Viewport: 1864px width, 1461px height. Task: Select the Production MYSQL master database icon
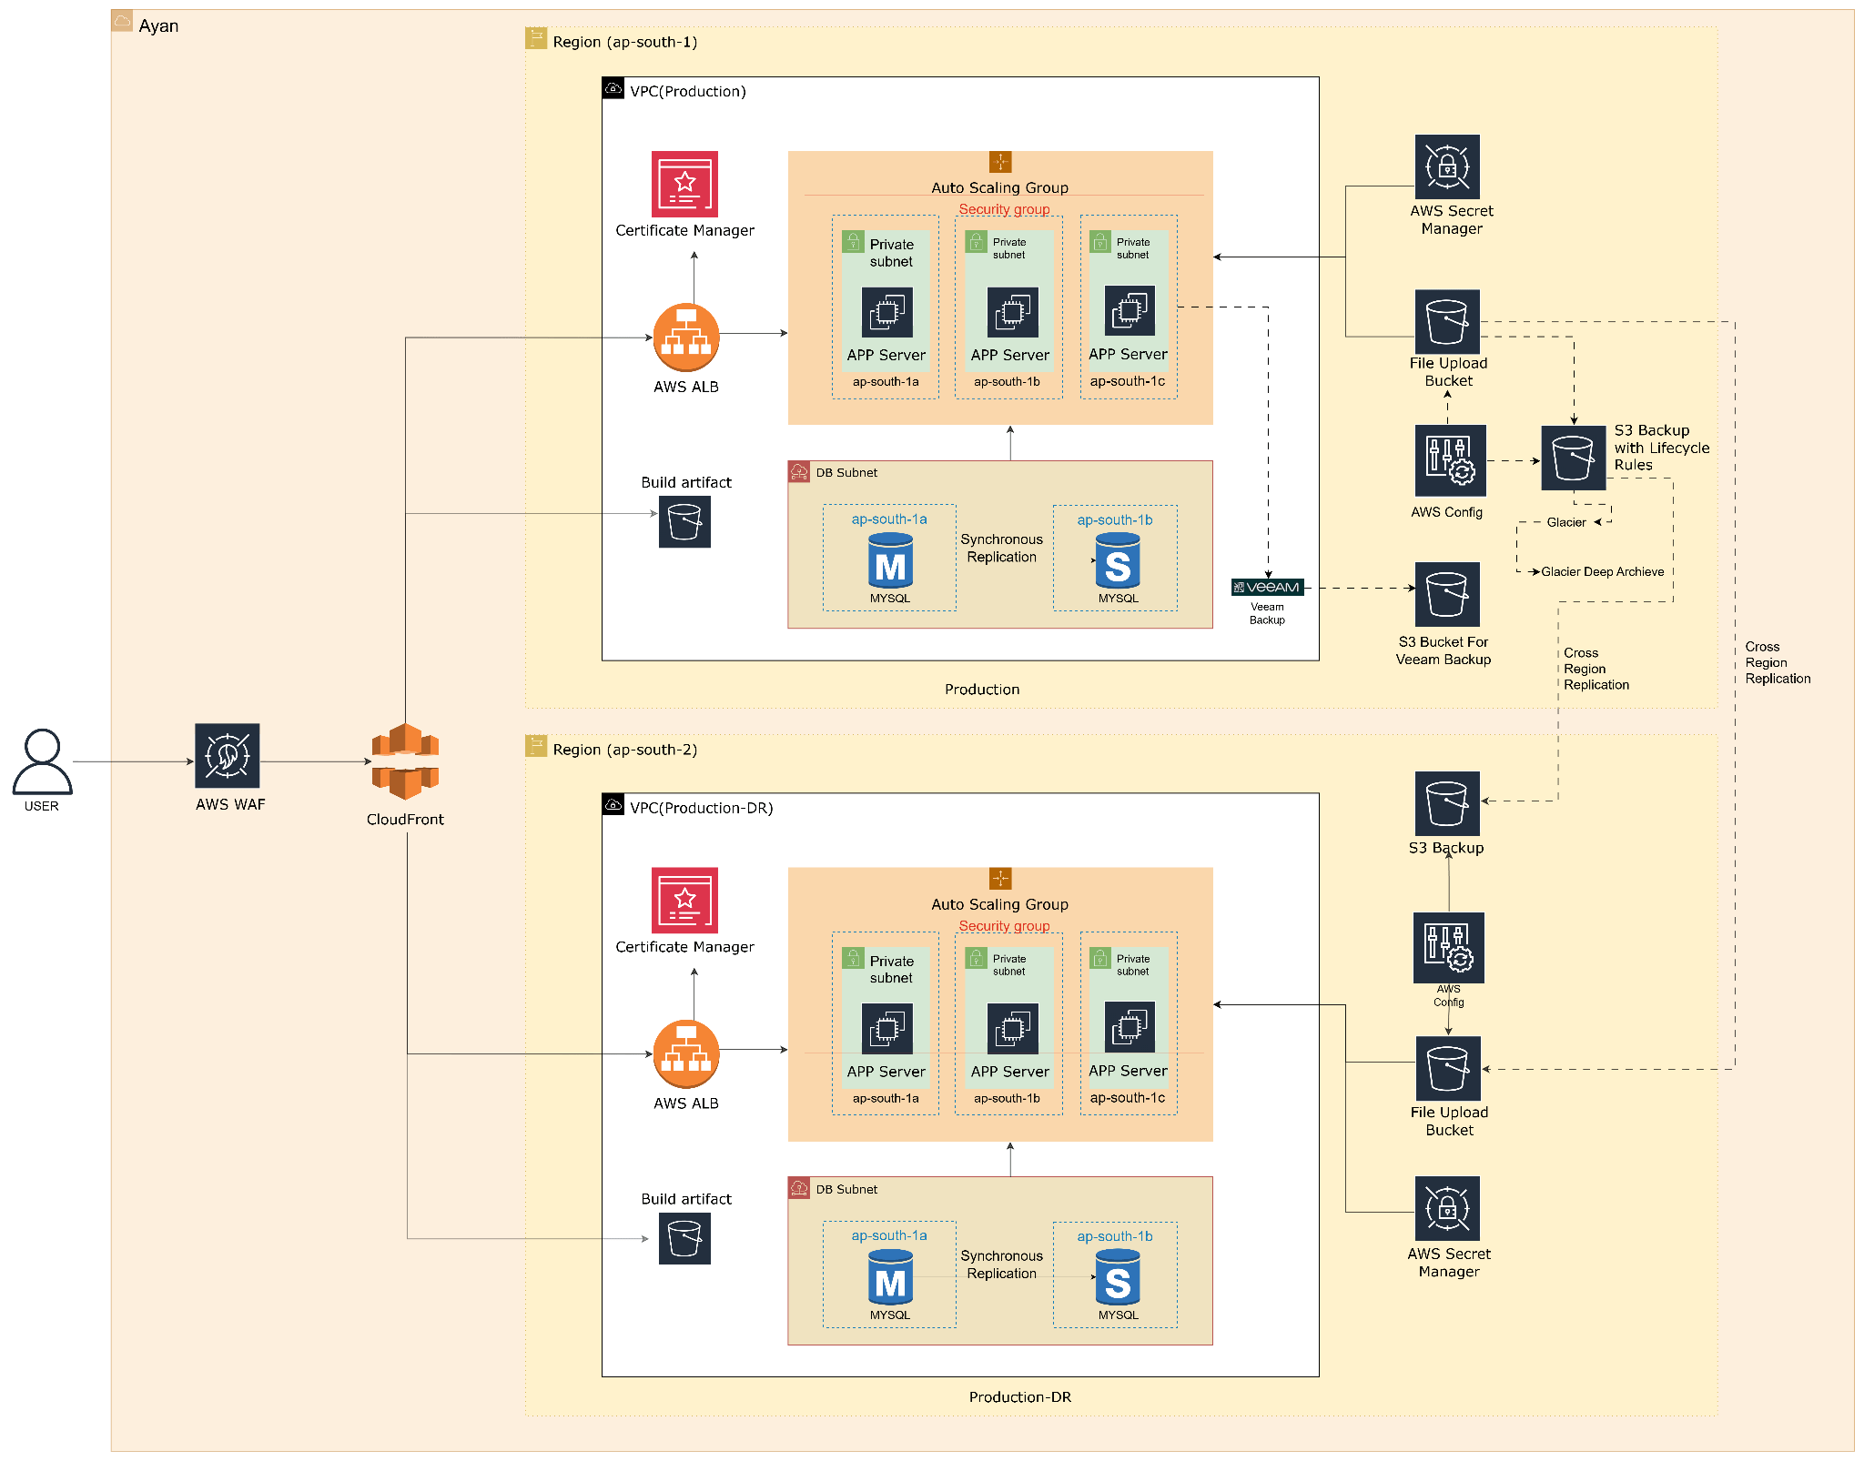tap(890, 562)
